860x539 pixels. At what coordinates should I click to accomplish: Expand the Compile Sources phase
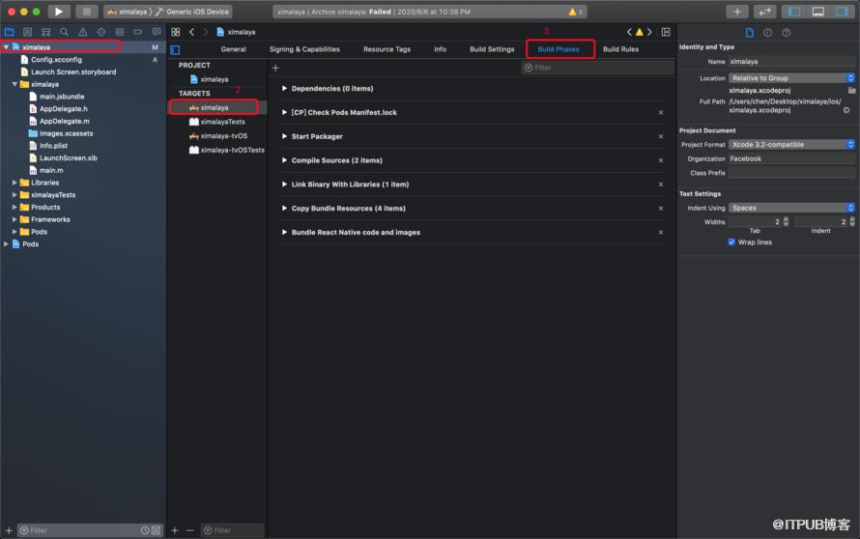click(284, 160)
